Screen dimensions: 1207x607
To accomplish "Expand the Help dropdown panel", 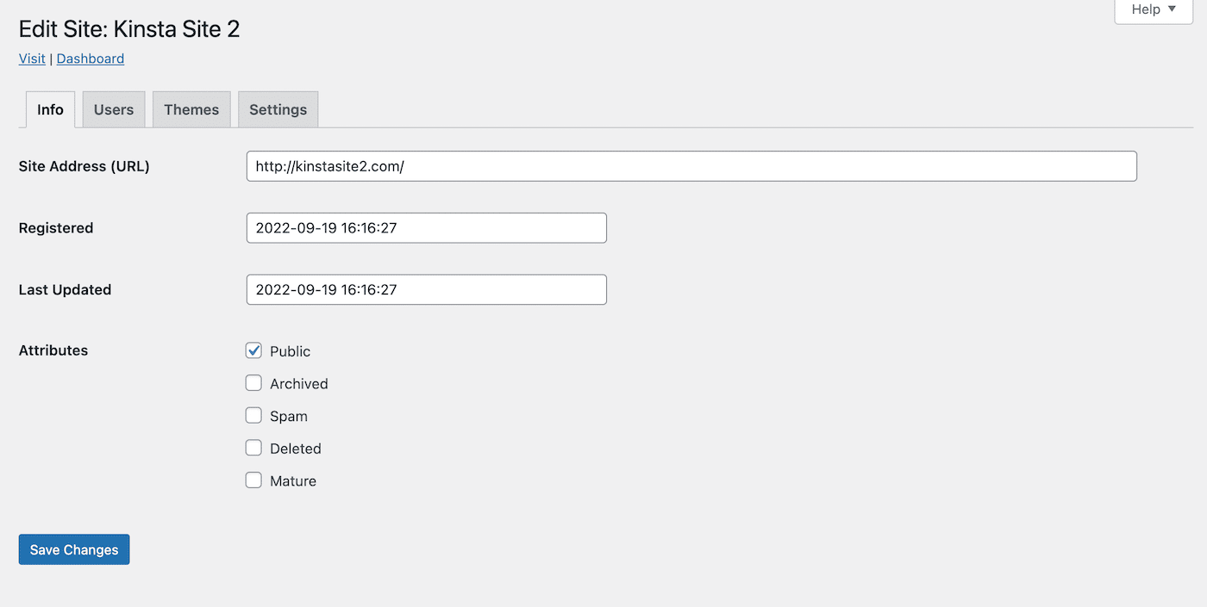I will (x=1153, y=9).
